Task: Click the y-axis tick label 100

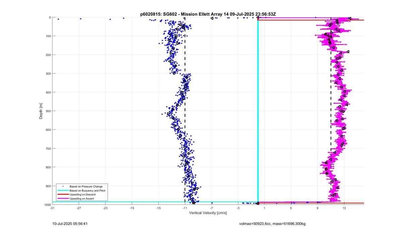Action: point(48,36)
